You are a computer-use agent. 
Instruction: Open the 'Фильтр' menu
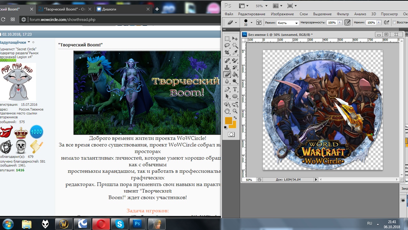pos(343,14)
